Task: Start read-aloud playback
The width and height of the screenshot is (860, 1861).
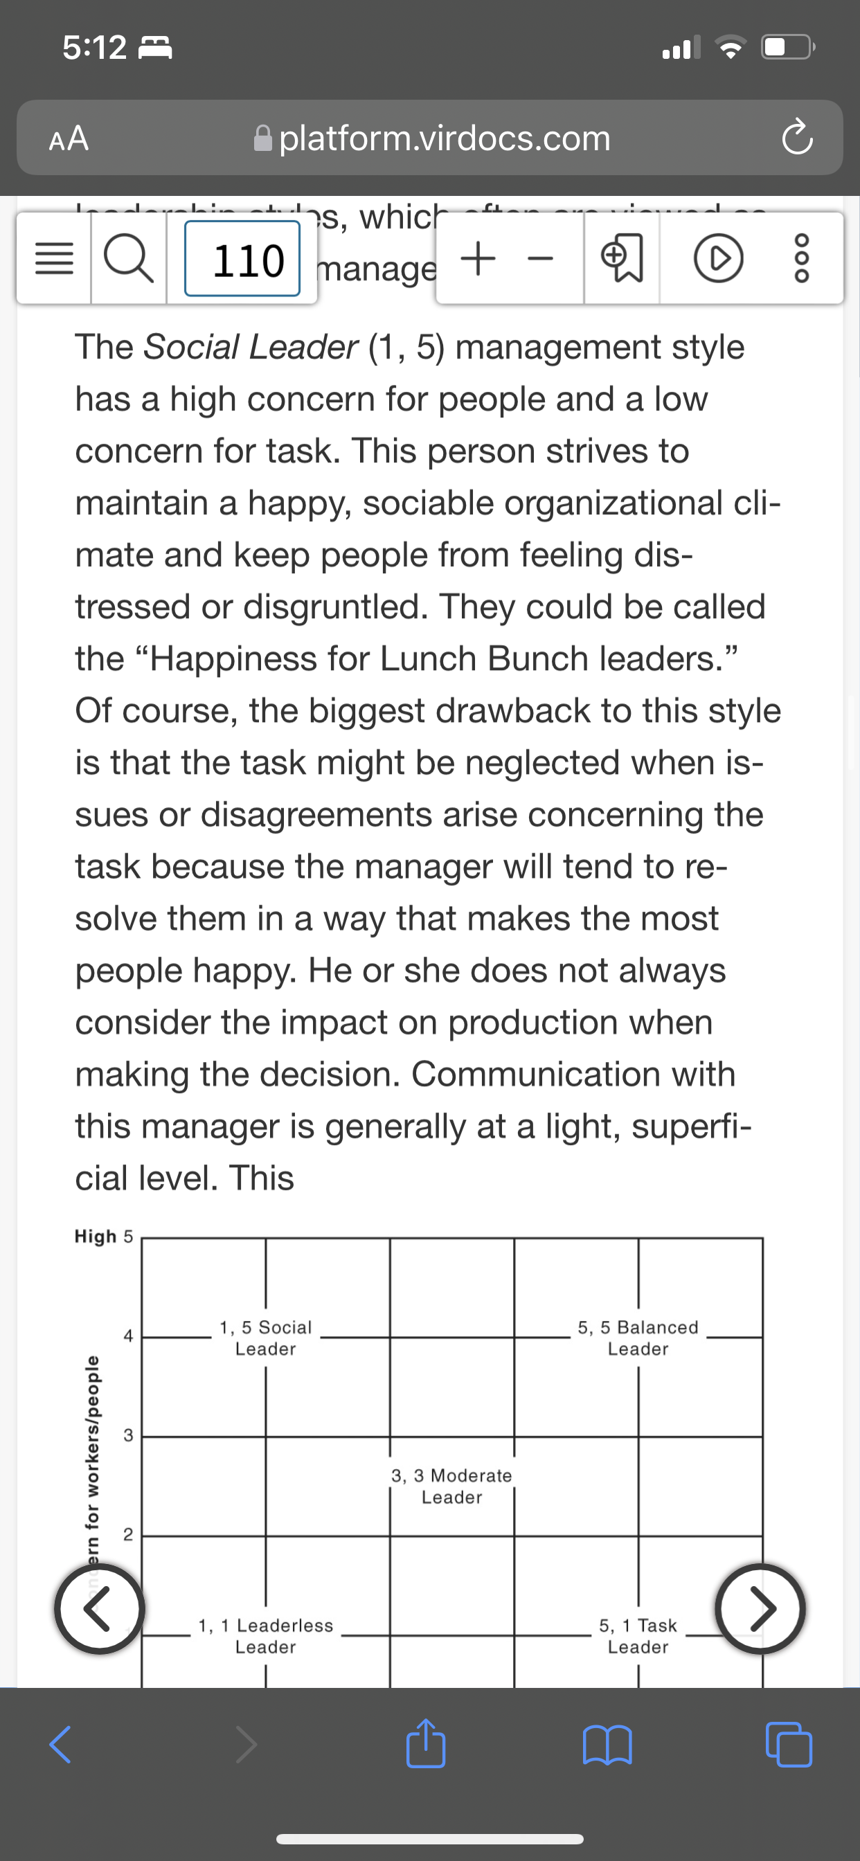Action: 717,259
